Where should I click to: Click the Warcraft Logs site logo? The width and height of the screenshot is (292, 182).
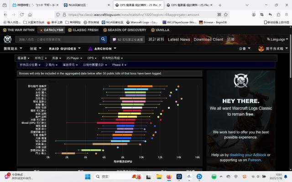[8, 40]
